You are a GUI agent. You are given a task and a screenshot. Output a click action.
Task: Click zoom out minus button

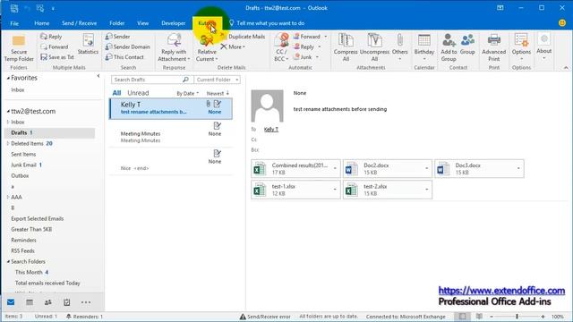pos(492,317)
